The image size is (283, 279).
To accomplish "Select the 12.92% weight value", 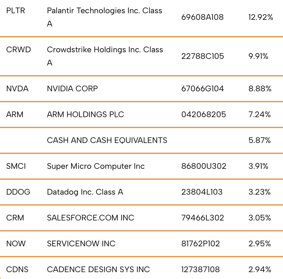I will tap(261, 17).
